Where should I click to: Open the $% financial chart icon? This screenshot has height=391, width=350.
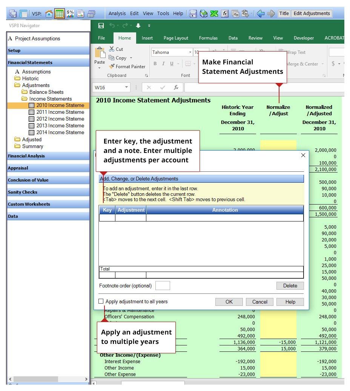tap(70, 14)
